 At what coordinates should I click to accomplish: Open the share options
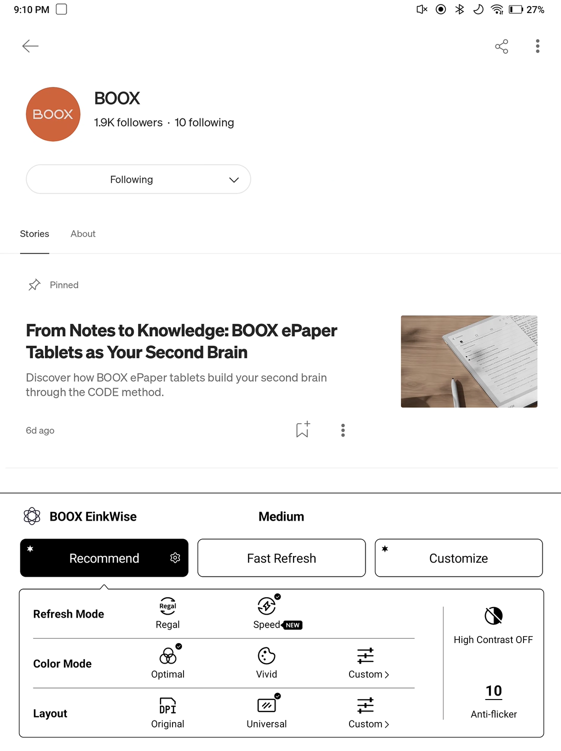point(501,46)
